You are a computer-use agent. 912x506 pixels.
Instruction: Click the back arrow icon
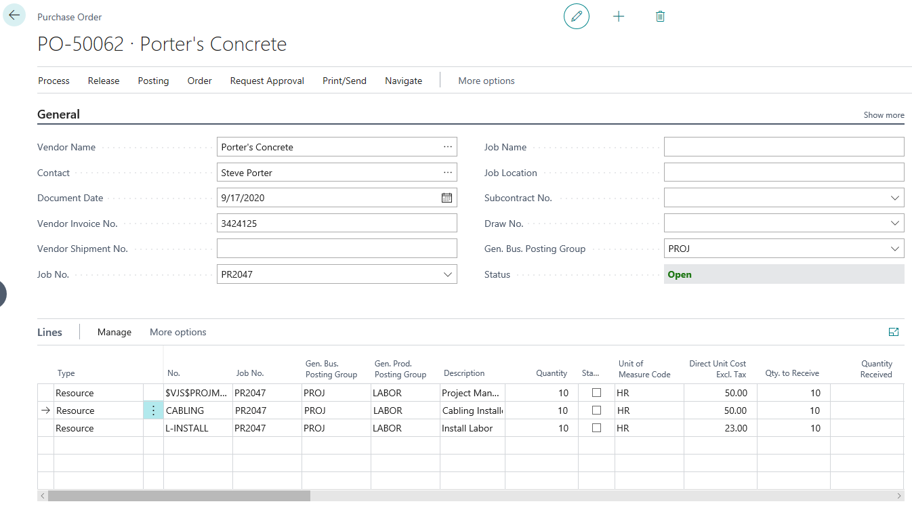pyautogui.click(x=14, y=15)
